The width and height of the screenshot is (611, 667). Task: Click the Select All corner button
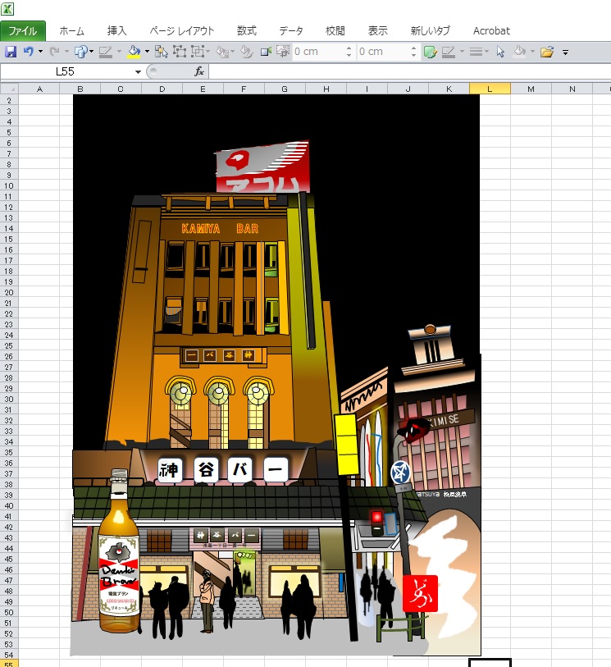[9, 89]
